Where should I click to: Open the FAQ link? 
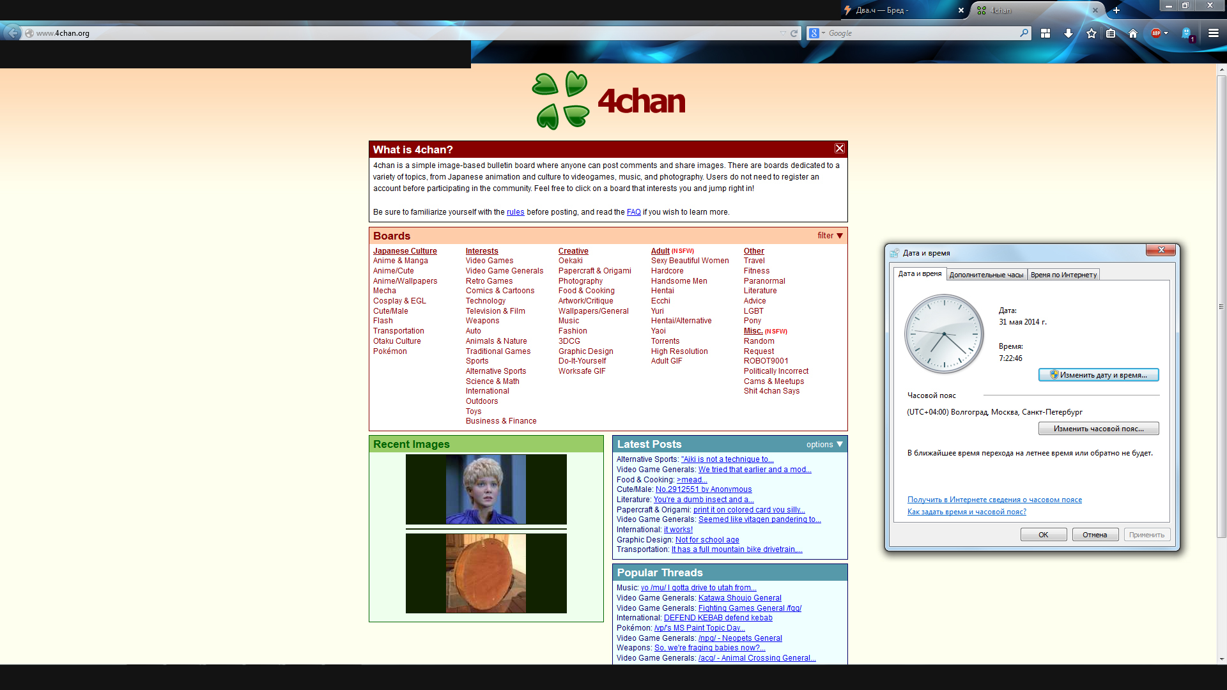point(633,212)
